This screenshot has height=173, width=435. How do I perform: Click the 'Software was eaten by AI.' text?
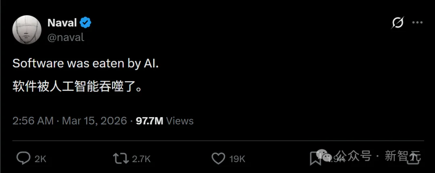click(85, 64)
